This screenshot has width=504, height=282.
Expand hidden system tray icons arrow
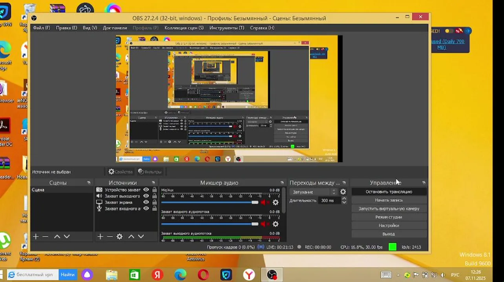point(398,275)
